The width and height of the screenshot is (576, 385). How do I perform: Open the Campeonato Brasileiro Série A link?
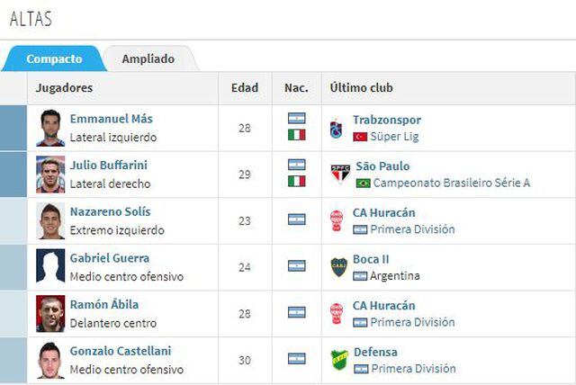(x=452, y=184)
